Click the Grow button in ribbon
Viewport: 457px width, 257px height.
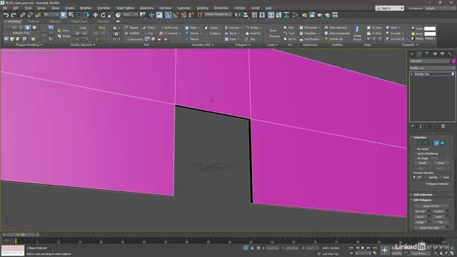[x=64, y=30]
